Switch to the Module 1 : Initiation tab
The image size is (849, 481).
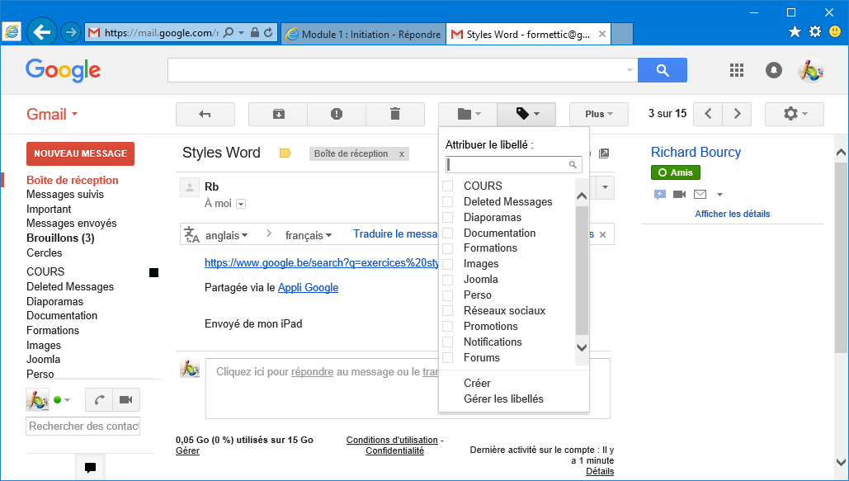pyautogui.click(x=363, y=34)
